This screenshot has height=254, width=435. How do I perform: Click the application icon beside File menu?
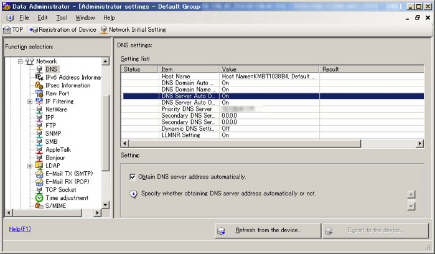[x=10, y=18]
